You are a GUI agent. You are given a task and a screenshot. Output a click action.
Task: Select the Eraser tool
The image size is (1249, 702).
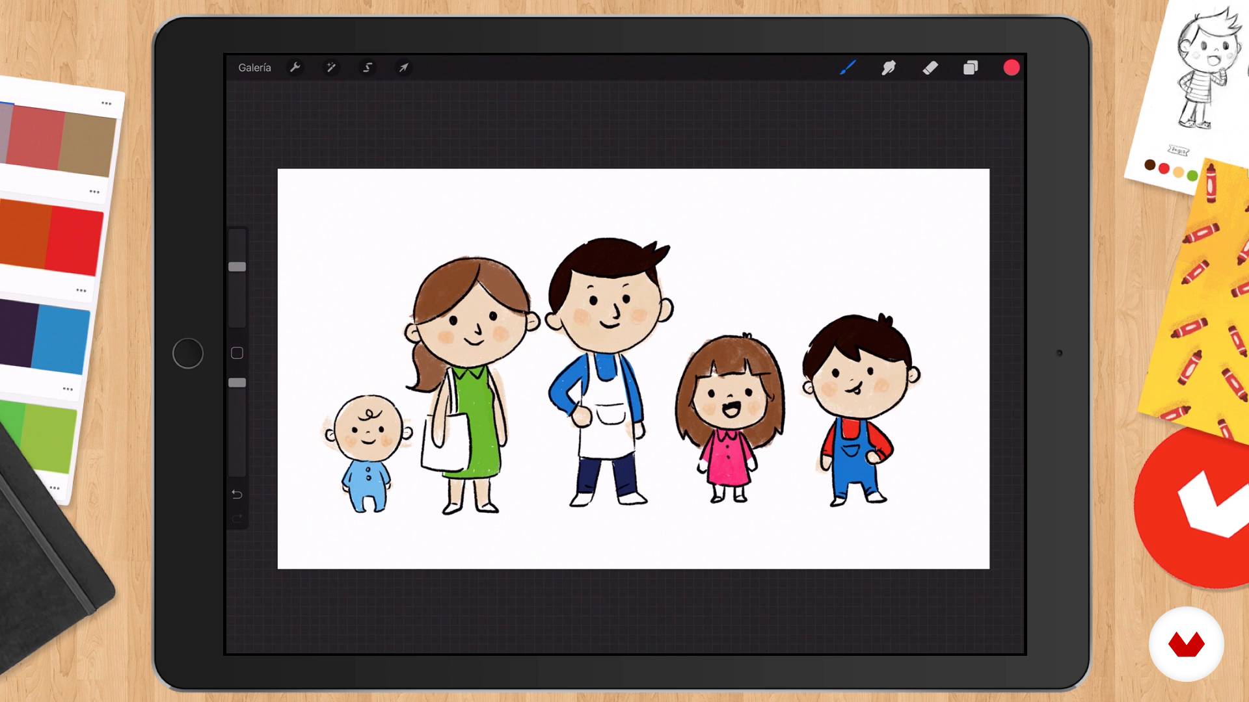tap(930, 68)
